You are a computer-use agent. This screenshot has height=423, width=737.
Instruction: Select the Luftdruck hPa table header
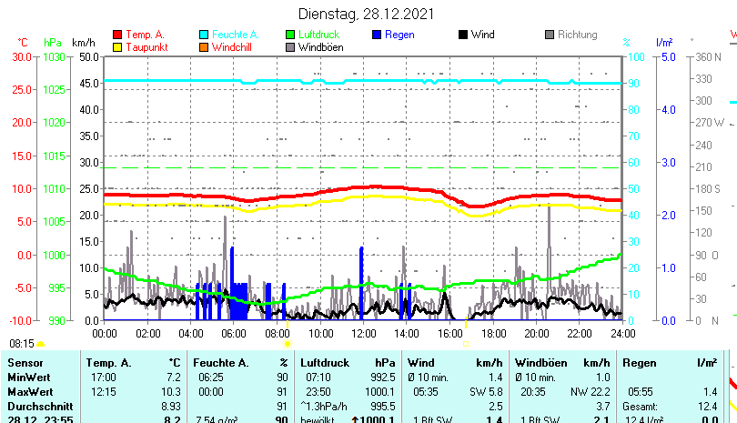coord(348,363)
